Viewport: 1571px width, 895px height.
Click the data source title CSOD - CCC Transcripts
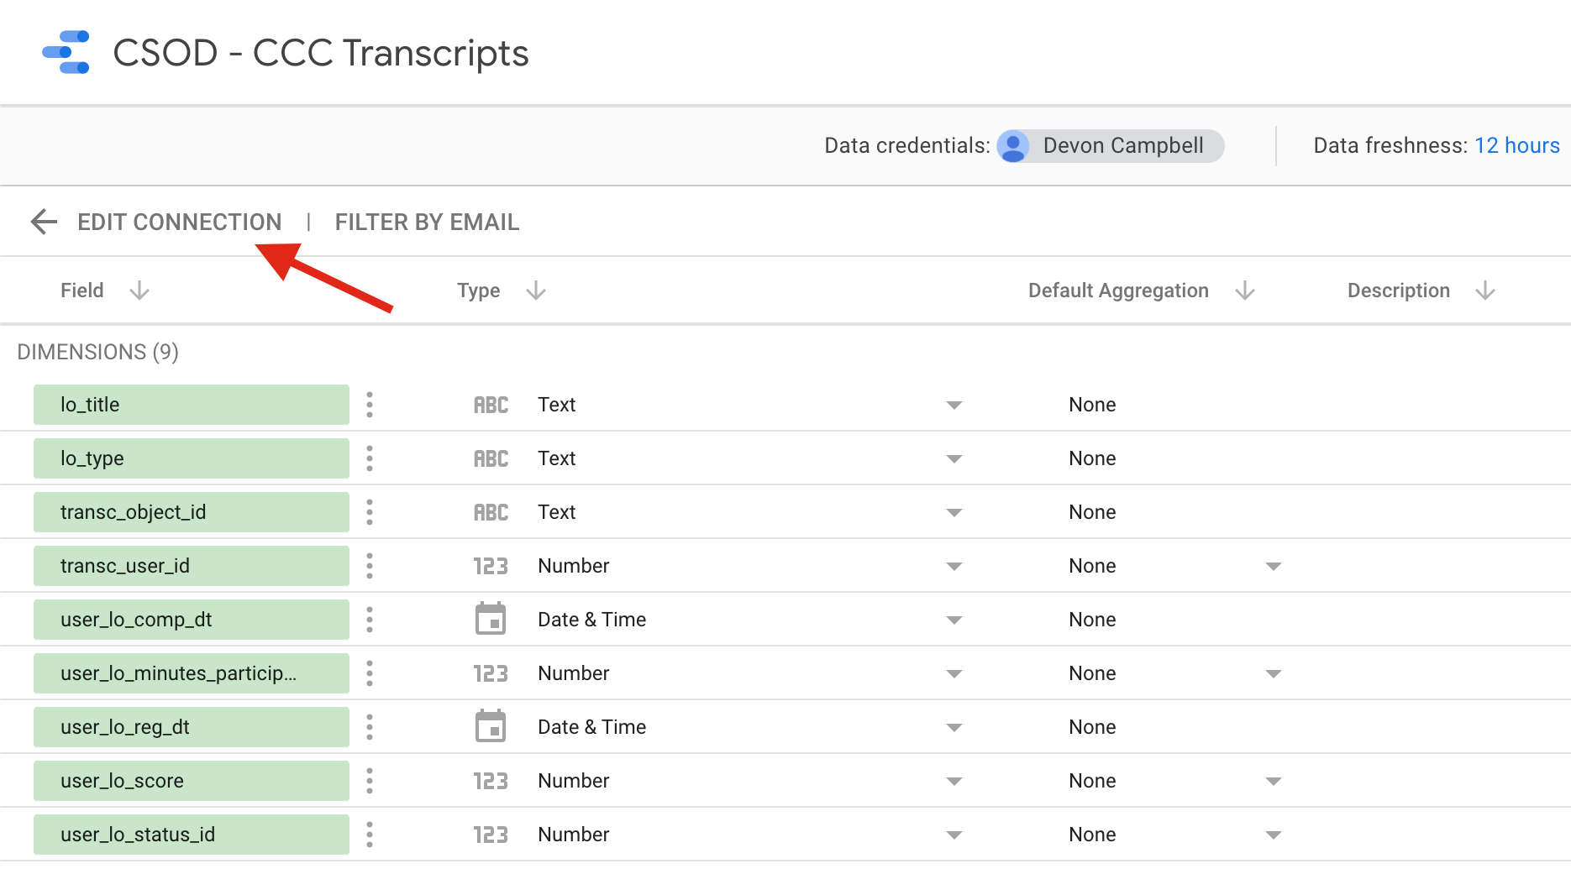(x=320, y=53)
